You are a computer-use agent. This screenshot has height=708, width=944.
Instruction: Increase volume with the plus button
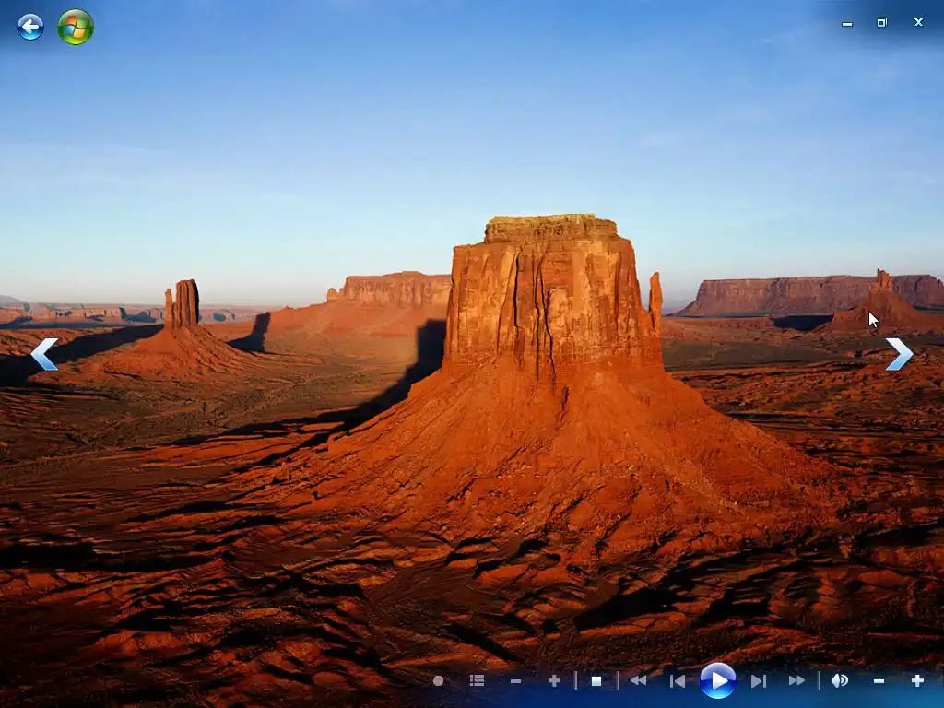click(917, 681)
